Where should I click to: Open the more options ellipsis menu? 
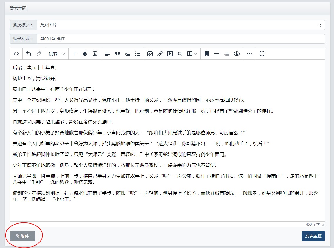point(249,54)
